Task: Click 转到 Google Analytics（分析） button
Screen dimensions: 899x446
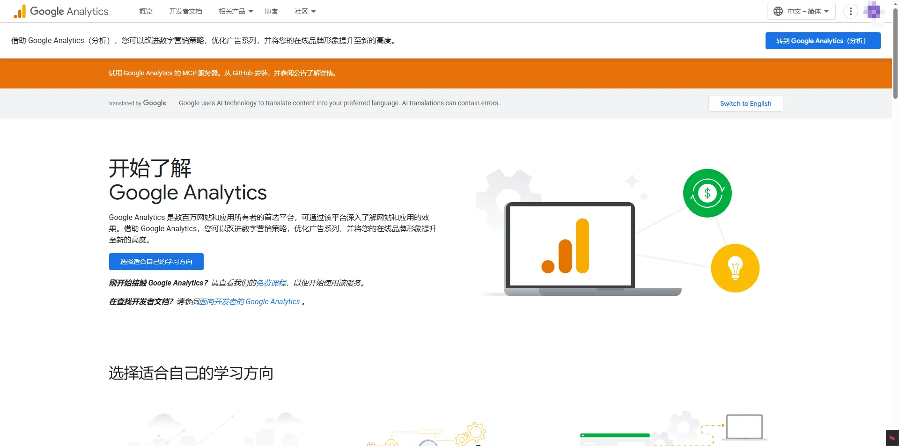Action: (823, 41)
